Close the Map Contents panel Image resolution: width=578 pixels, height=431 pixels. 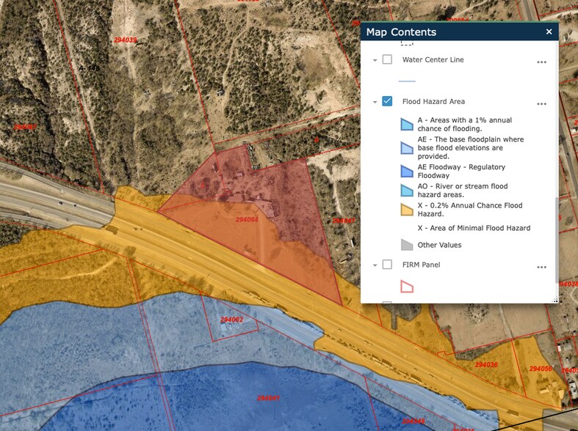[x=549, y=32]
